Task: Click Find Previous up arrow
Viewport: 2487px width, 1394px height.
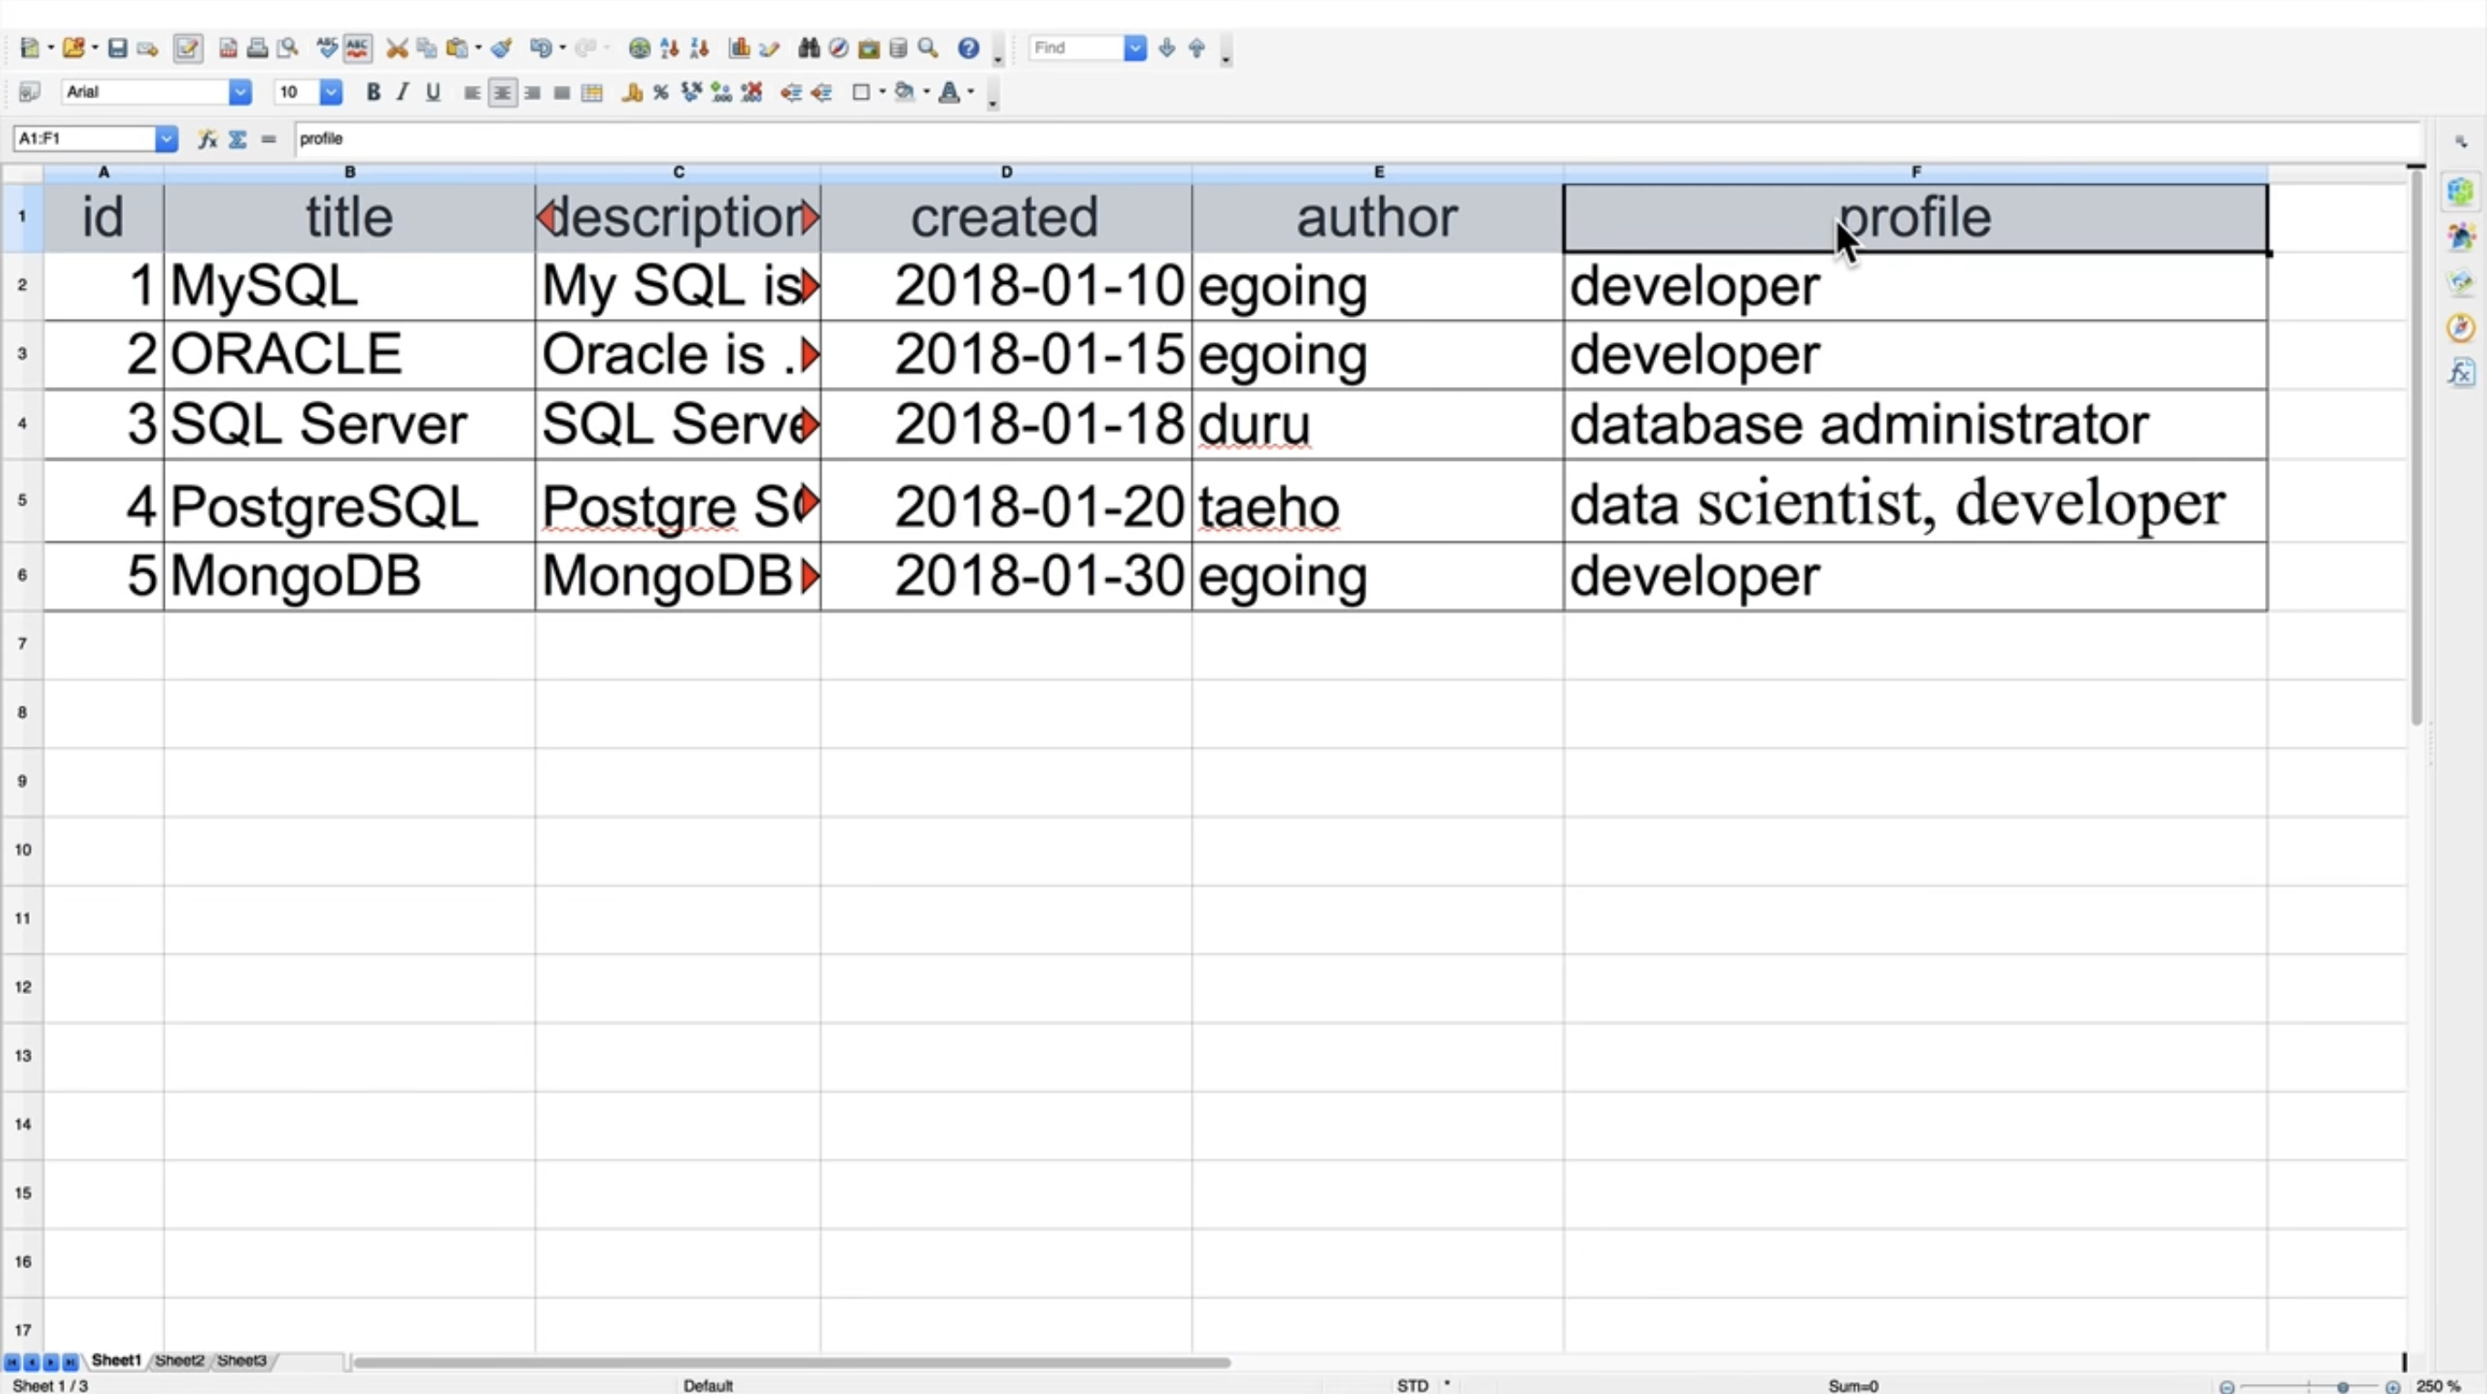Action: tap(1196, 47)
